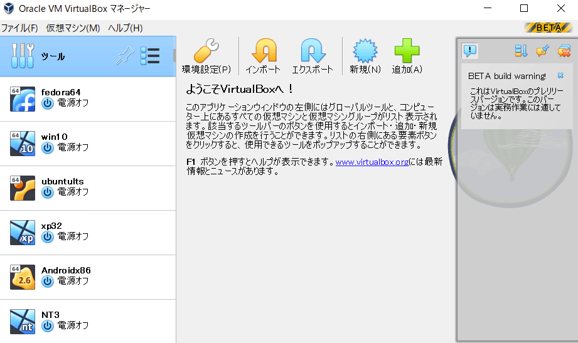
Task: Select the ubuntults virtual machine
Action: [88, 188]
